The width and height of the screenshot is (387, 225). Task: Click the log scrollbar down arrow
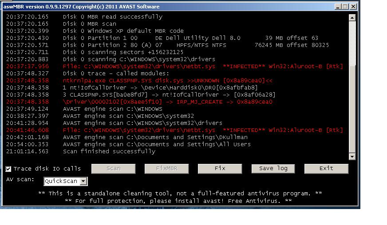352,156
